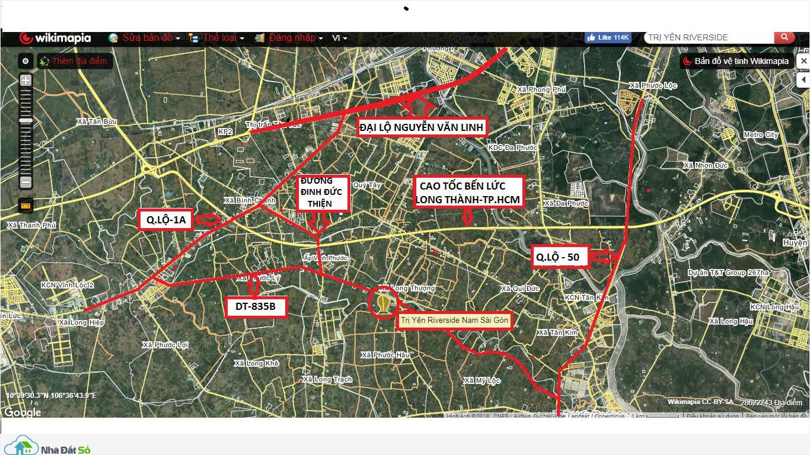The image size is (810, 455).
Task: Click the Xã Long Khê map label
Action: 256,363
